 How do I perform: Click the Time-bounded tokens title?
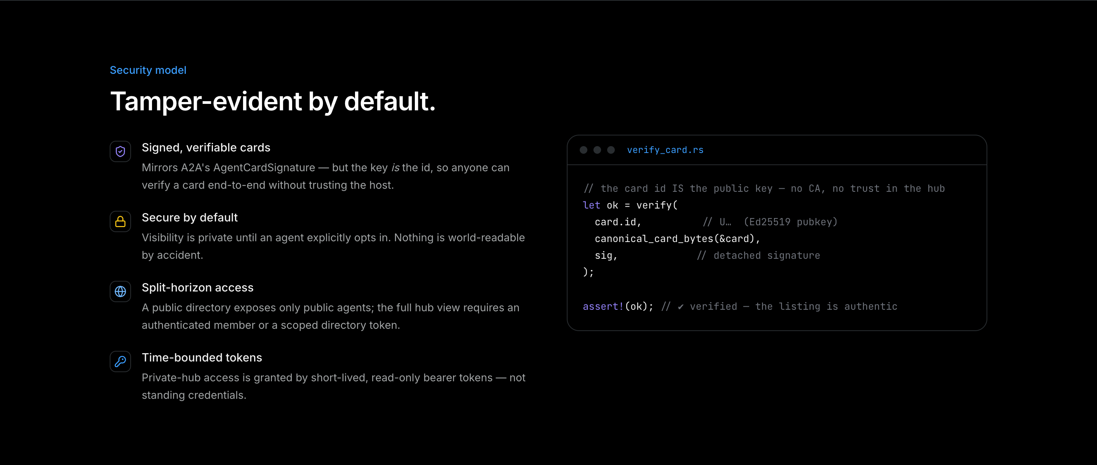point(202,358)
